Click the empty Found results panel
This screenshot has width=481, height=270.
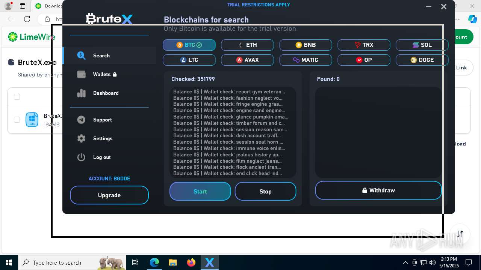378,132
